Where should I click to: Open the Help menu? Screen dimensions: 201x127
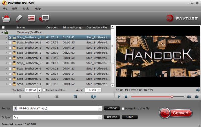point(38,9)
